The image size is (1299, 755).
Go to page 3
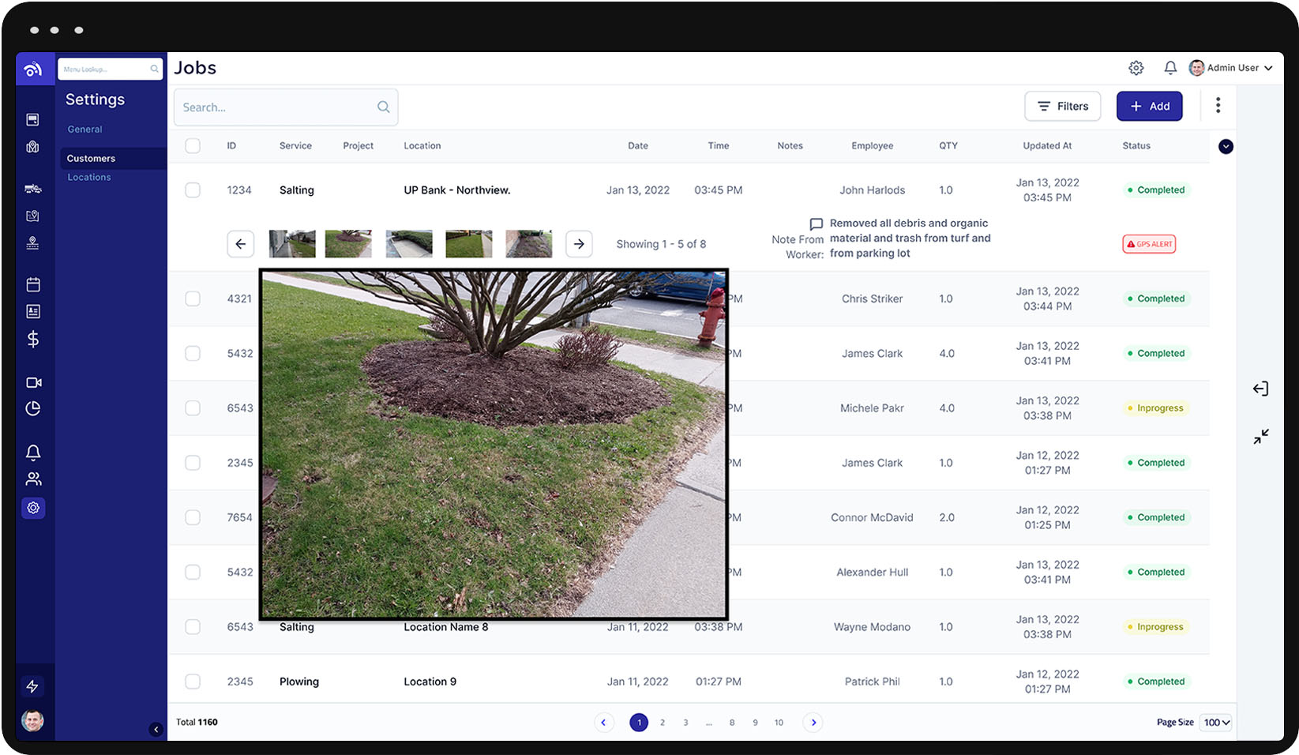(685, 723)
